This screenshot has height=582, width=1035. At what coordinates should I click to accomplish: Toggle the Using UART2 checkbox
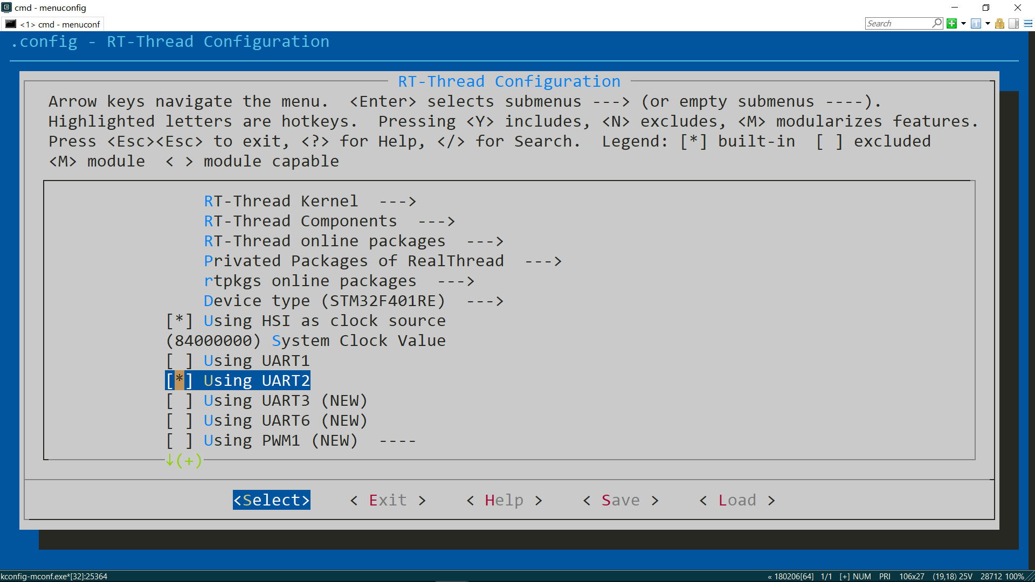(x=179, y=380)
